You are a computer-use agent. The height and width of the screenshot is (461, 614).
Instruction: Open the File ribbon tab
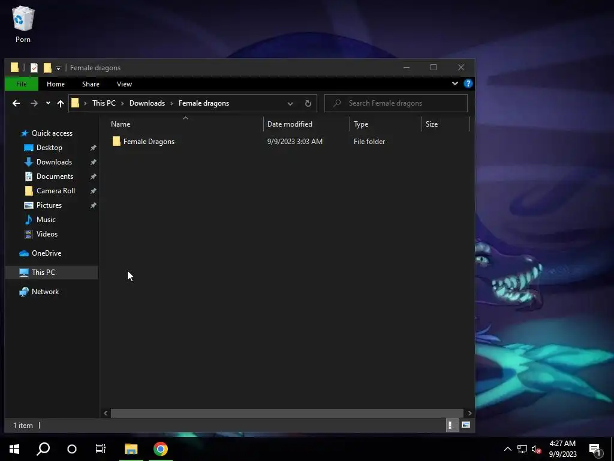coord(22,84)
